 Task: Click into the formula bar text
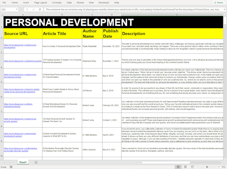pos(133,9)
